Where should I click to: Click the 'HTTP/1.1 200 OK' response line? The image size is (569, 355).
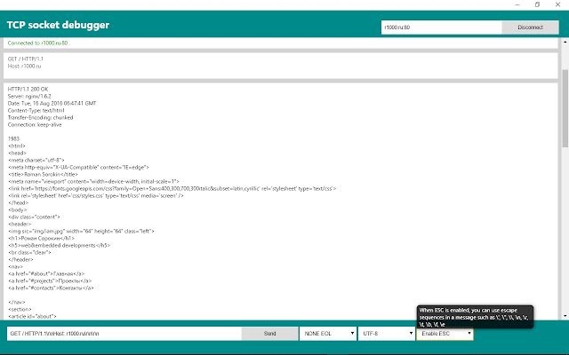pyautogui.click(x=28, y=89)
